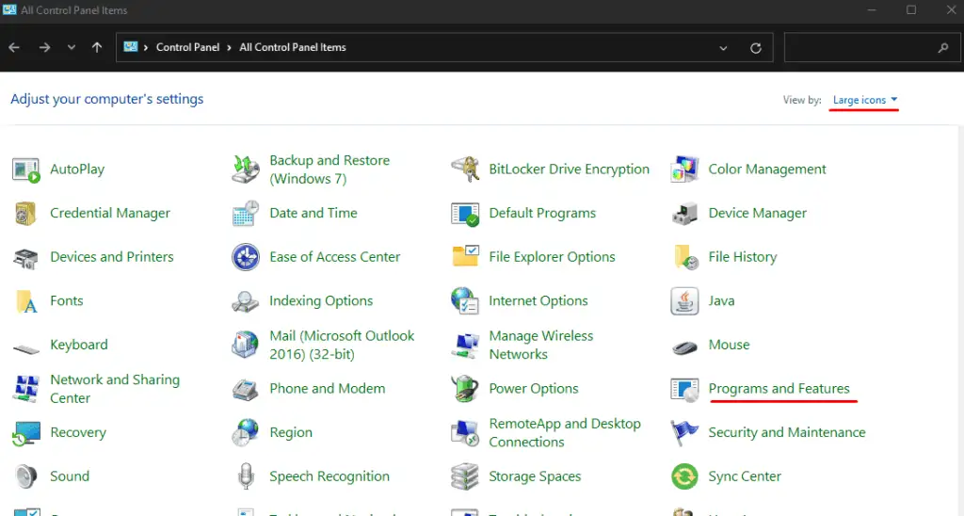
Task: Open the Programs and Features link
Action: (779, 389)
